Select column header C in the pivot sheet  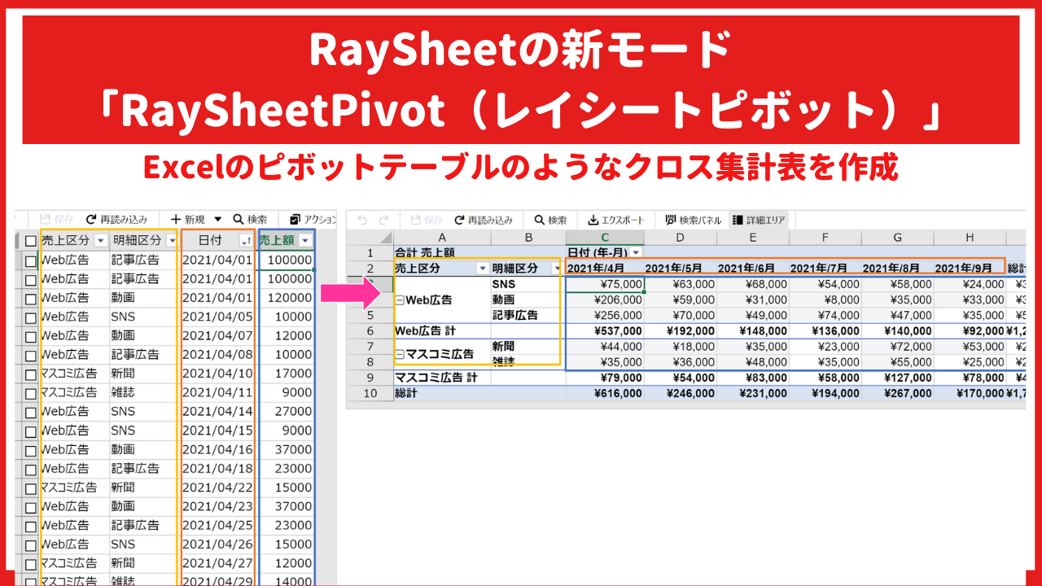[605, 236]
